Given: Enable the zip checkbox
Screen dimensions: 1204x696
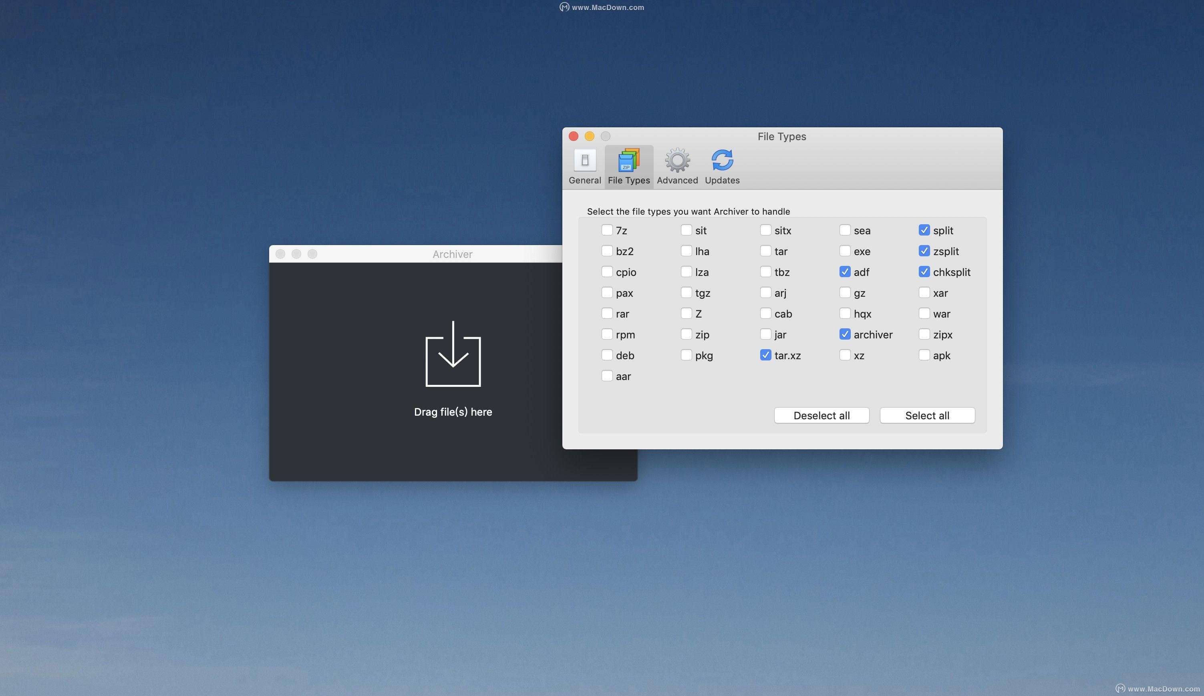Looking at the screenshot, I should click(x=686, y=334).
